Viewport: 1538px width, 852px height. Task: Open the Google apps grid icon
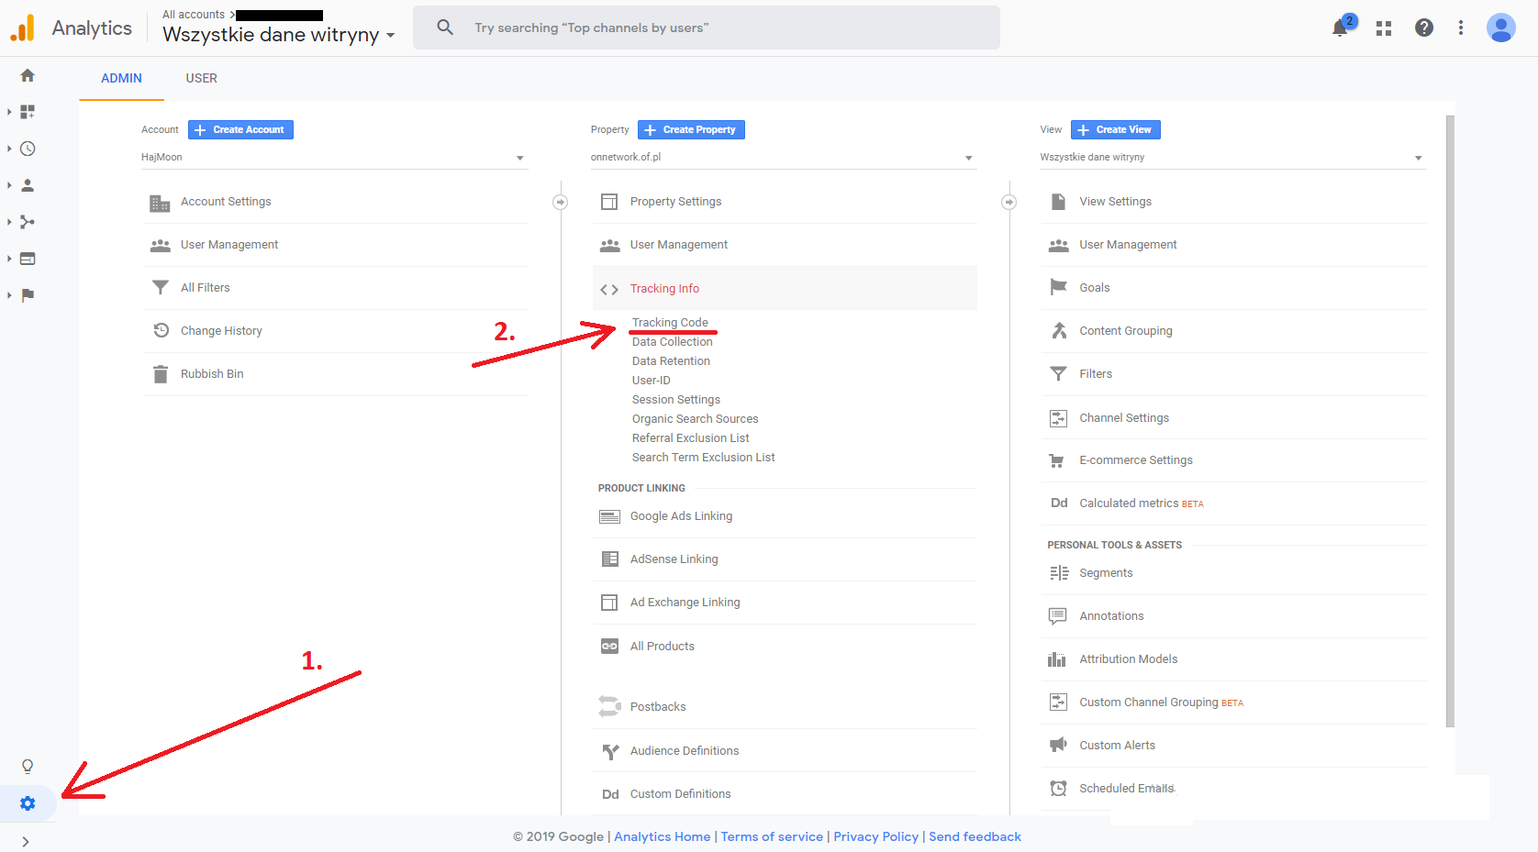pyautogui.click(x=1384, y=28)
